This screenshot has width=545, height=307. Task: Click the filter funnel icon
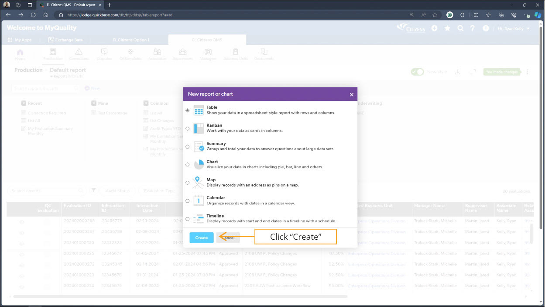[x=93, y=190]
